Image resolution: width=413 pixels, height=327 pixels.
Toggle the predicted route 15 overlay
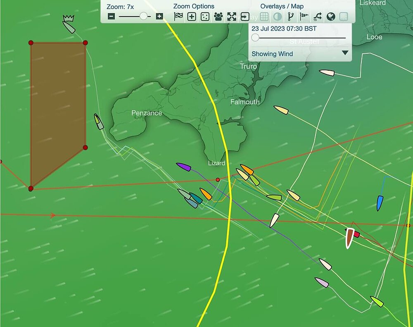click(x=317, y=17)
